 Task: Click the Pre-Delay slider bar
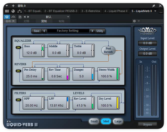pyautogui.click(x=43, y=74)
